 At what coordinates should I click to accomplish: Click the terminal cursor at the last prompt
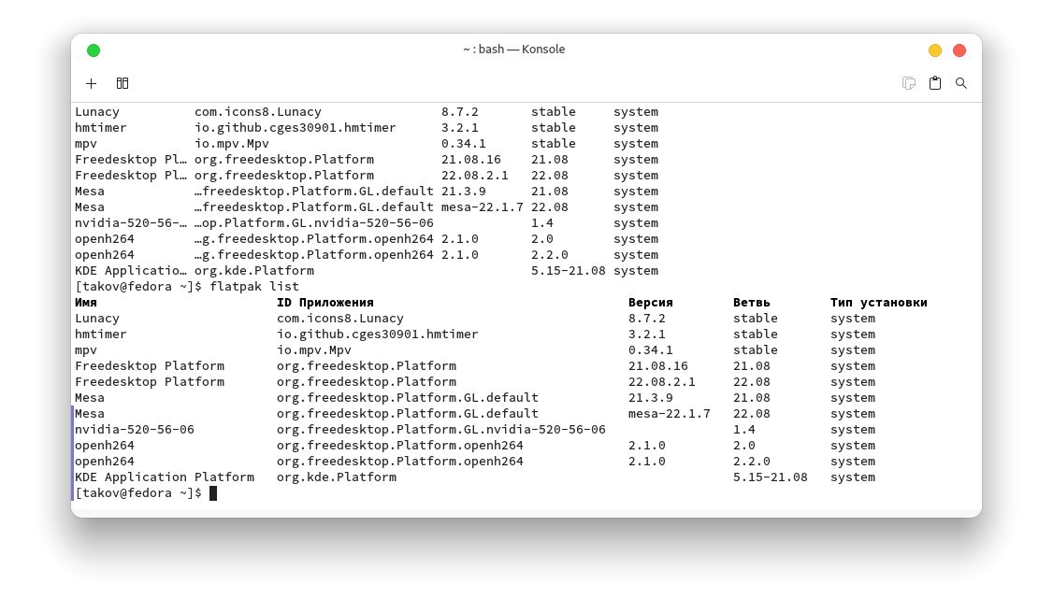pyautogui.click(x=213, y=493)
